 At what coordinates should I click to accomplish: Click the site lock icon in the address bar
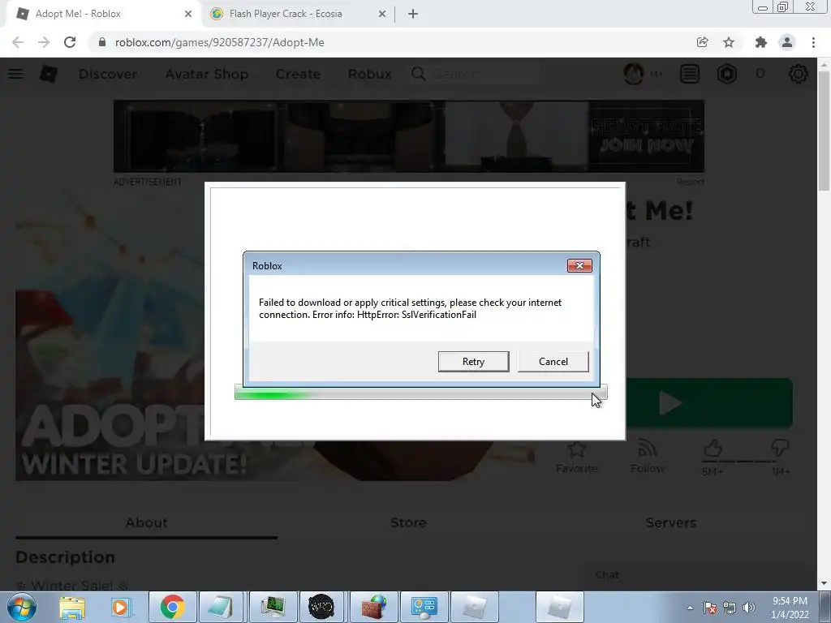pyautogui.click(x=102, y=42)
